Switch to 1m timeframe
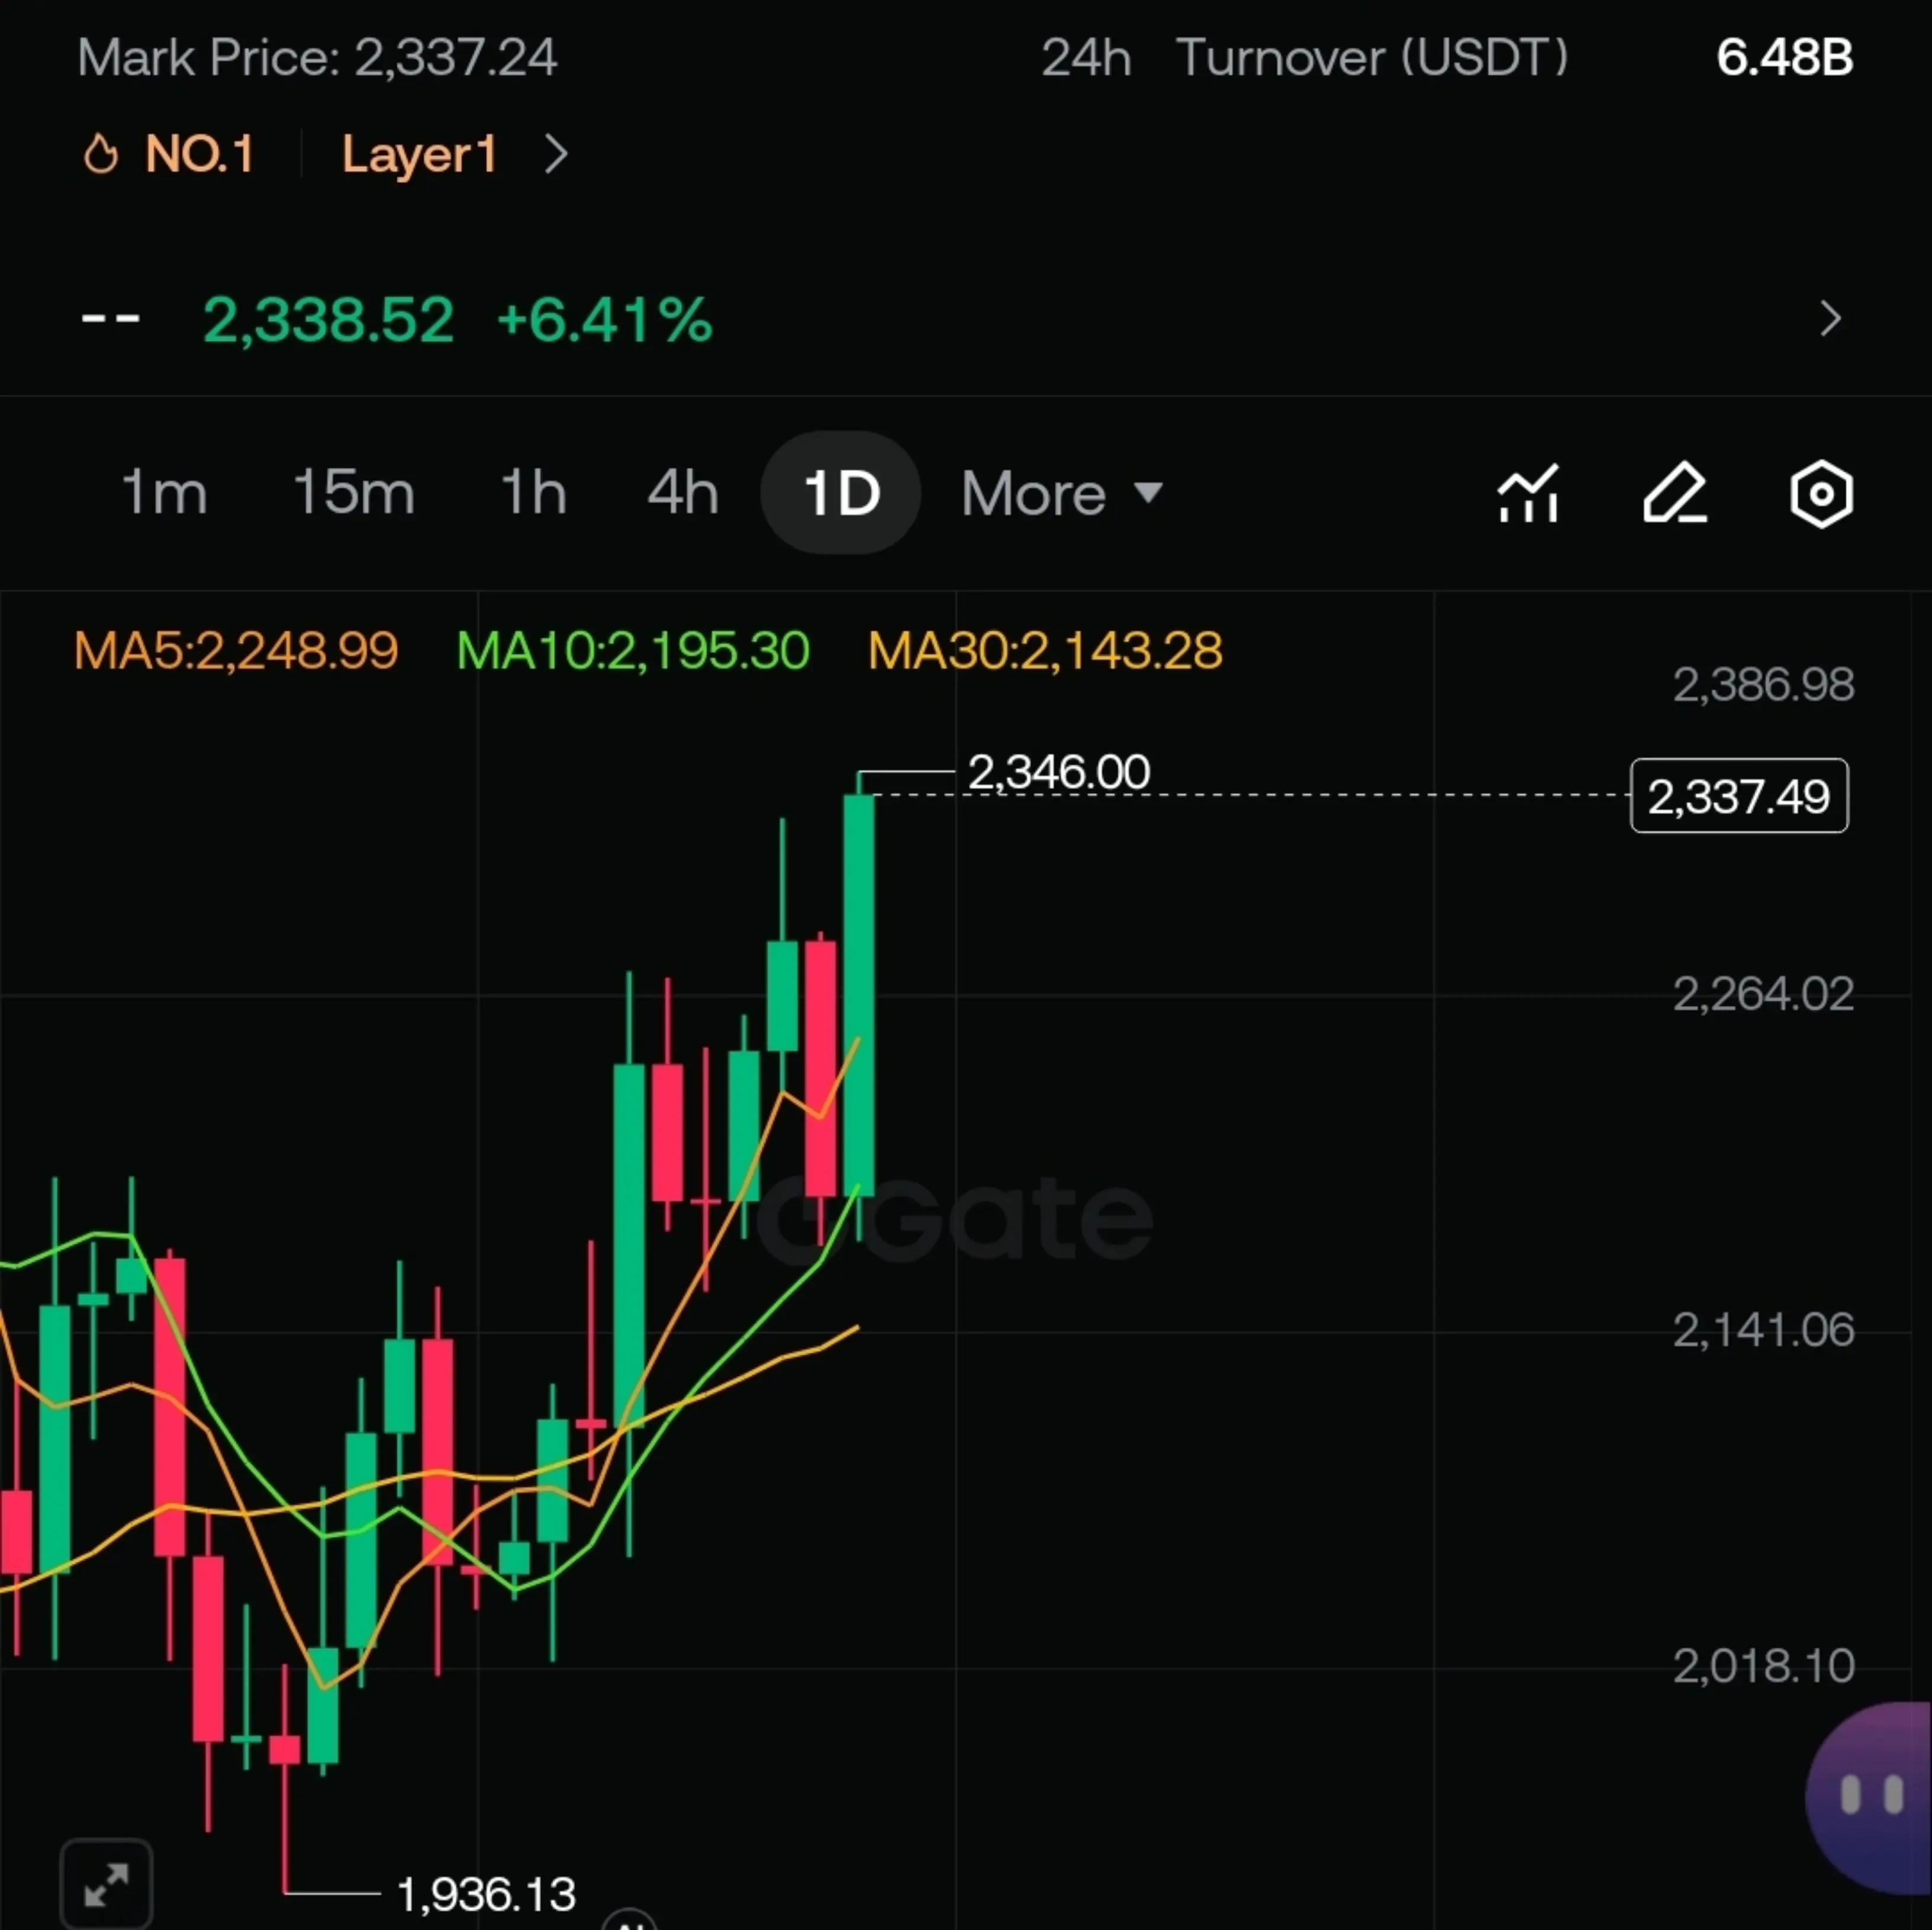The width and height of the screenshot is (1932, 1930). pos(164,493)
